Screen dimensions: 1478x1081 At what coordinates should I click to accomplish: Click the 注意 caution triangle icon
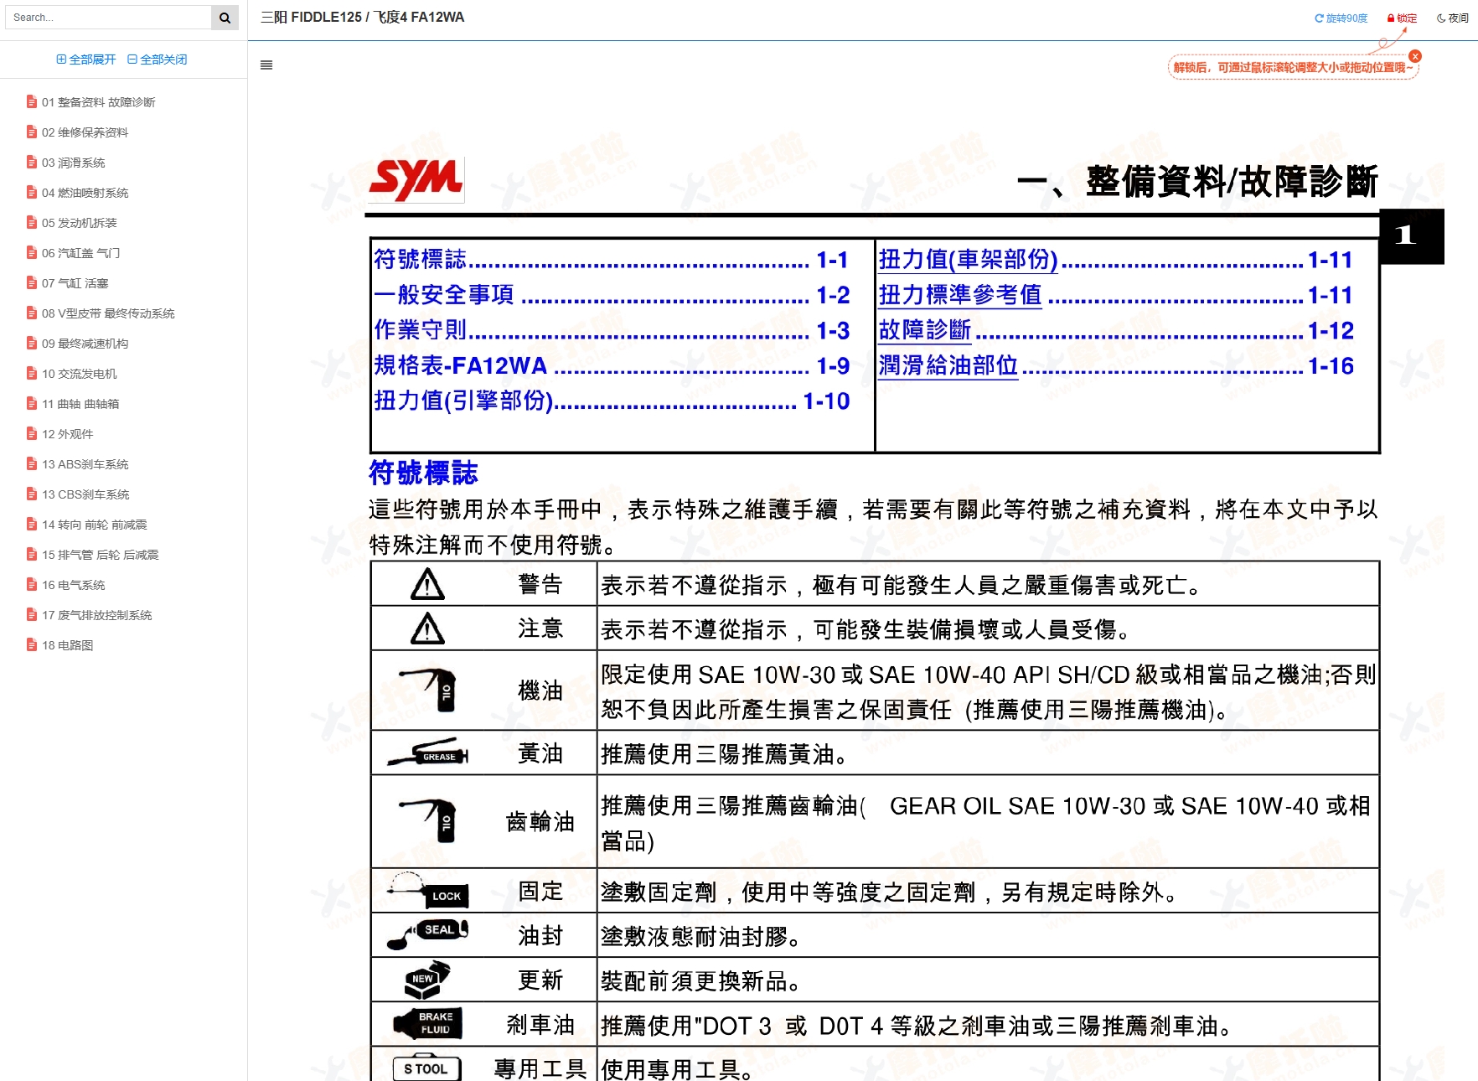427,628
